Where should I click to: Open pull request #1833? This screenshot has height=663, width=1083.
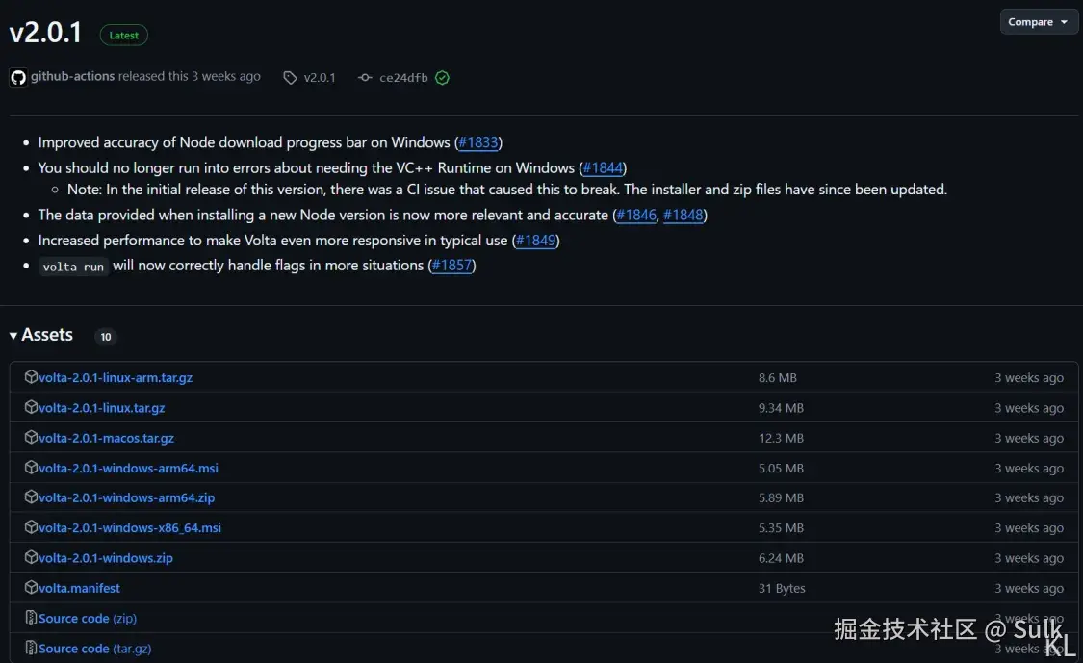pyautogui.click(x=477, y=142)
